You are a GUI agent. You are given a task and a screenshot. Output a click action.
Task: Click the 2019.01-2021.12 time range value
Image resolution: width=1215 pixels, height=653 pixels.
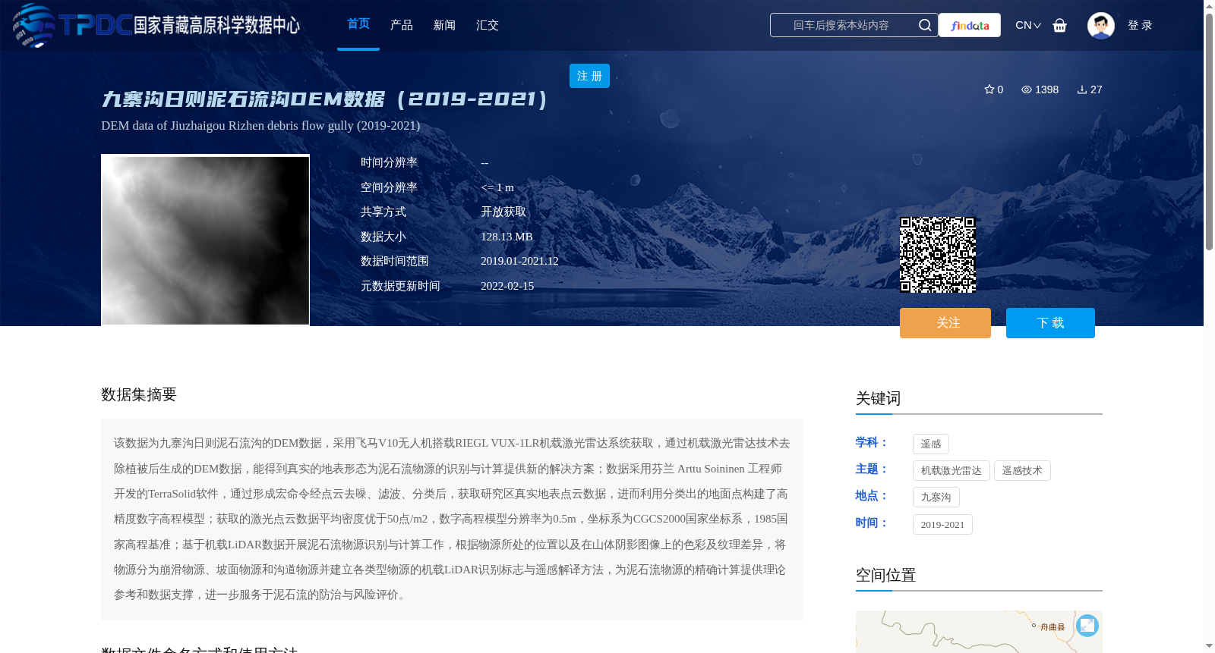[519, 261]
